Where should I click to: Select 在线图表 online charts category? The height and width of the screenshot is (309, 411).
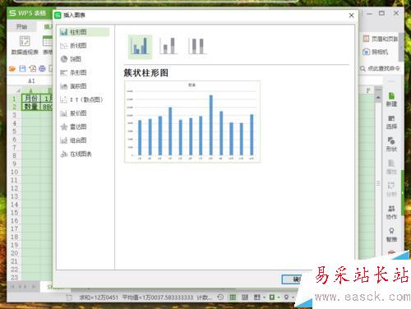click(x=76, y=154)
